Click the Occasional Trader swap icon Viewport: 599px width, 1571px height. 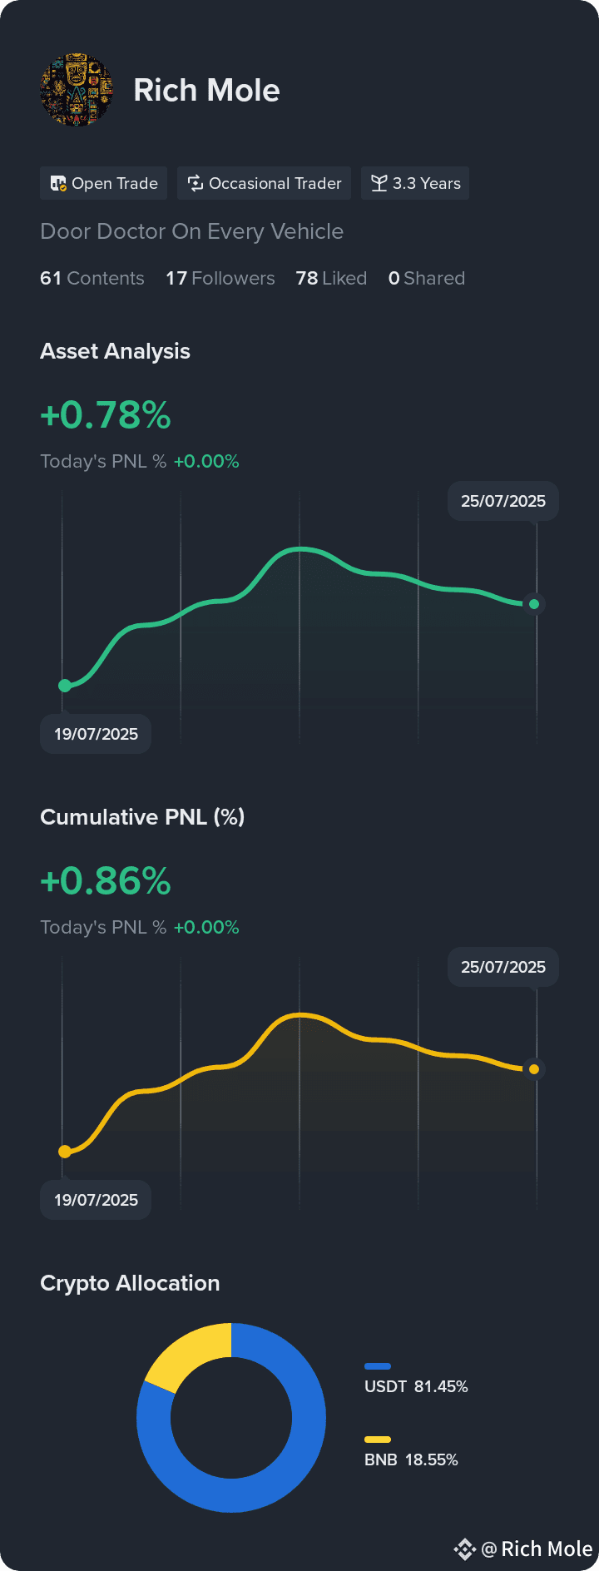pyautogui.click(x=196, y=183)
